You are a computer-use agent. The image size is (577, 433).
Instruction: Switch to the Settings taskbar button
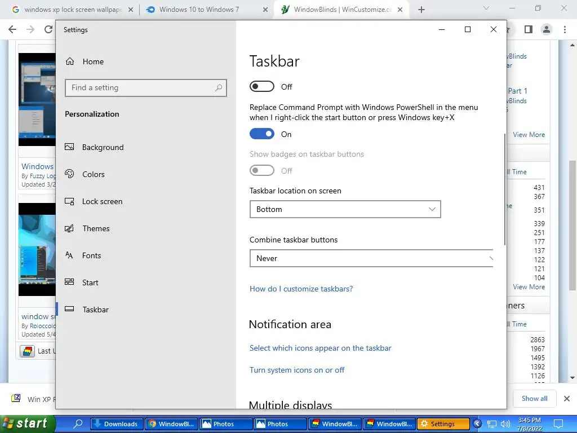(443, 424)
